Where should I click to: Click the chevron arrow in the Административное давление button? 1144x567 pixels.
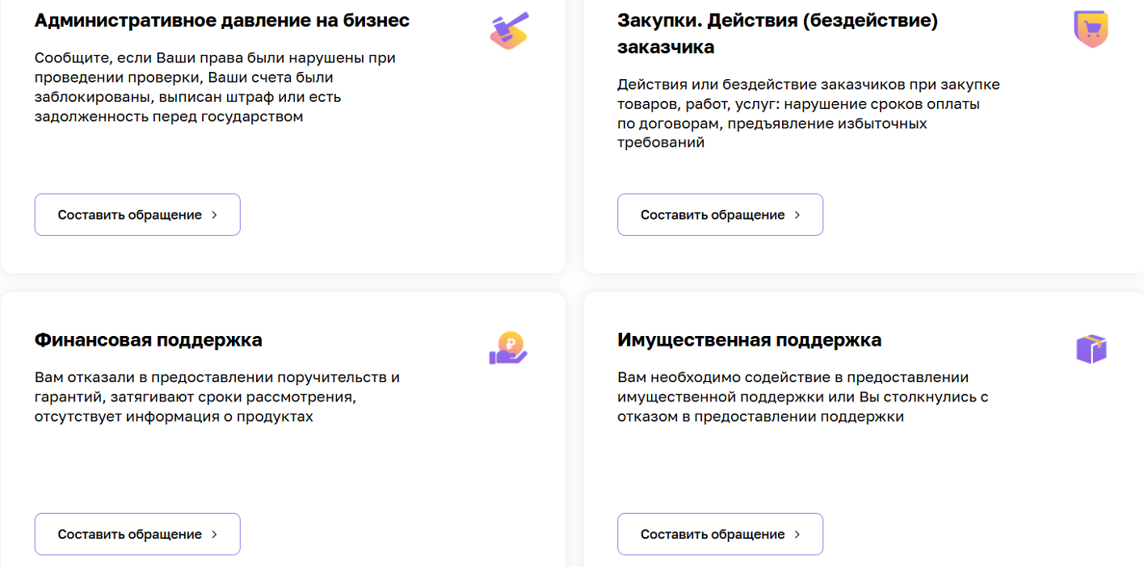(214, 215)
